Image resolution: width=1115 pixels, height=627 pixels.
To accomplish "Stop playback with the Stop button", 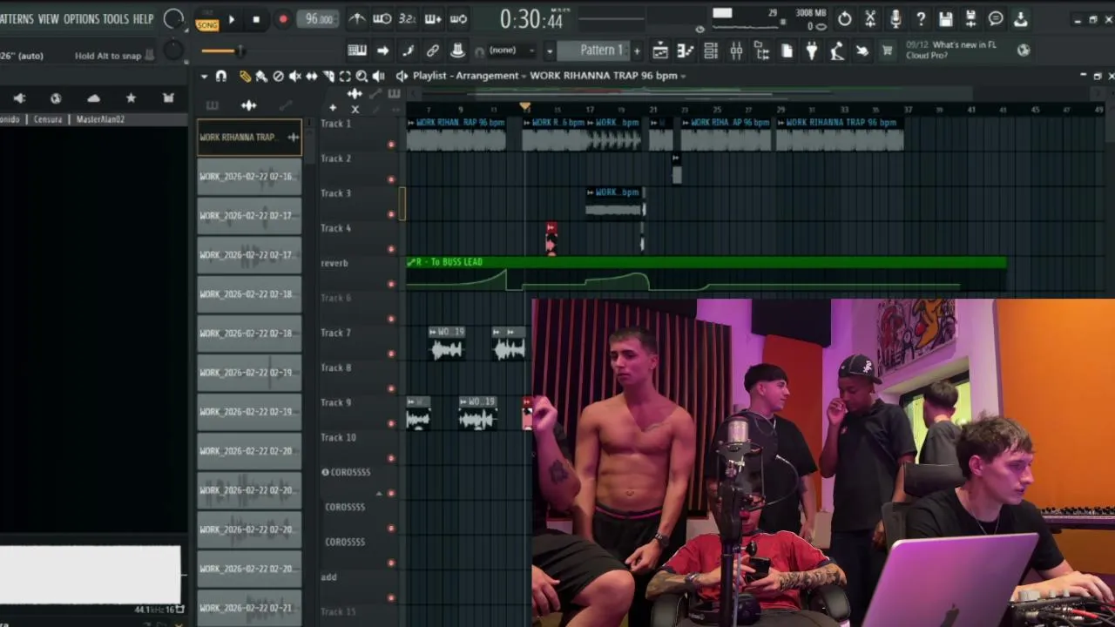I will [x=256, y=19].
